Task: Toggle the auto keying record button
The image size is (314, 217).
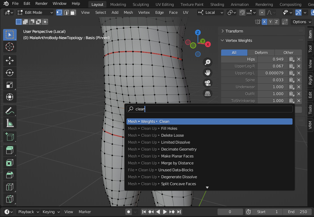Action: tap(129, 212)
